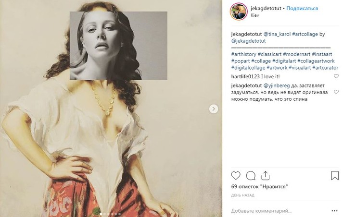Go to next image with arrow
Screen dimensions: 343x217
(x=214, y=109)
